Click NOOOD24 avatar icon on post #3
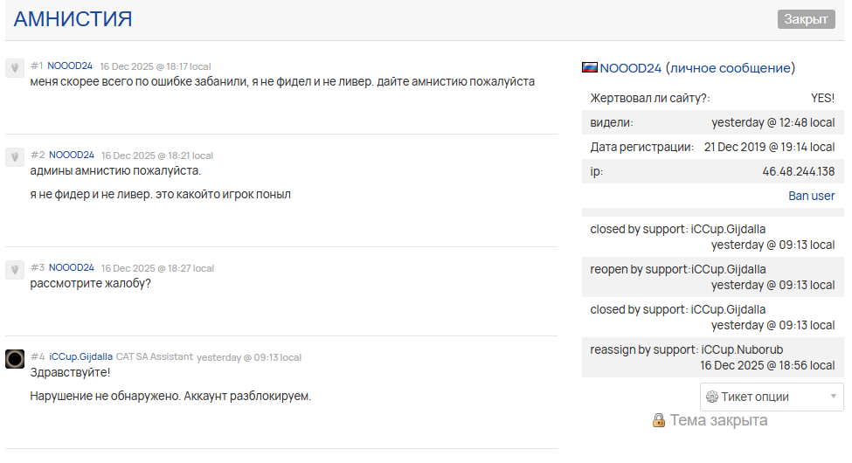This screenshot has width=852, height=463. tap(14, 269)
